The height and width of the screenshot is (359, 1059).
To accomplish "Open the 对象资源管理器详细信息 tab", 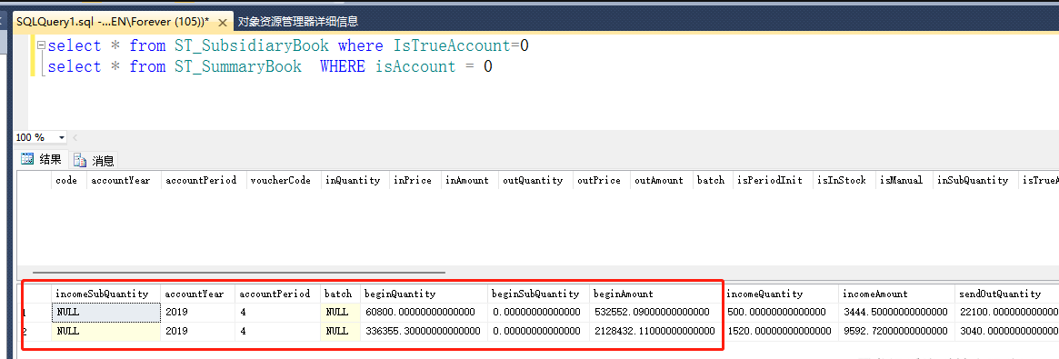I will (298, 22).
